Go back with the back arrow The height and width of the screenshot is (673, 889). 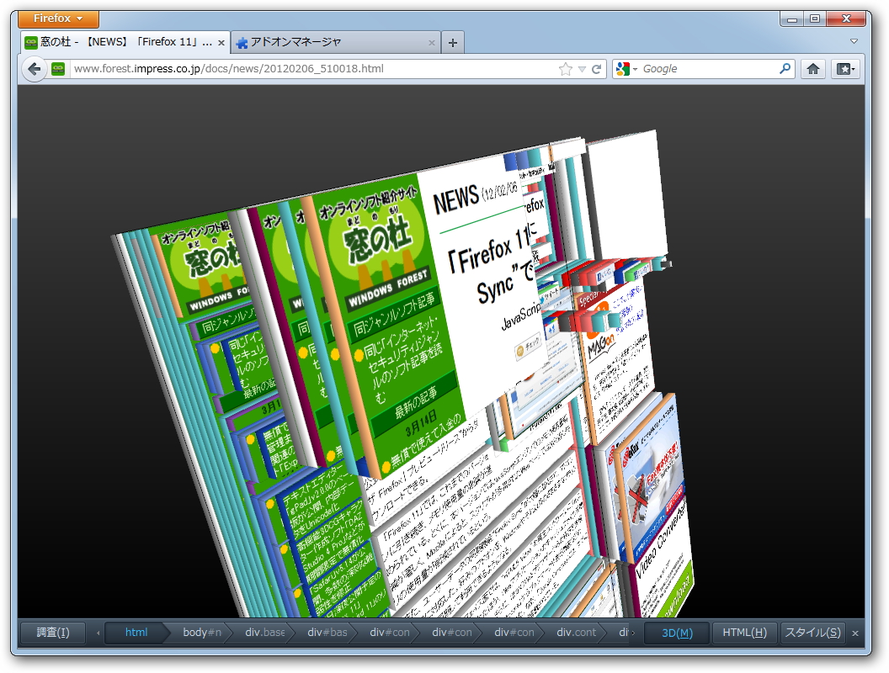click(x=34, y=69)
